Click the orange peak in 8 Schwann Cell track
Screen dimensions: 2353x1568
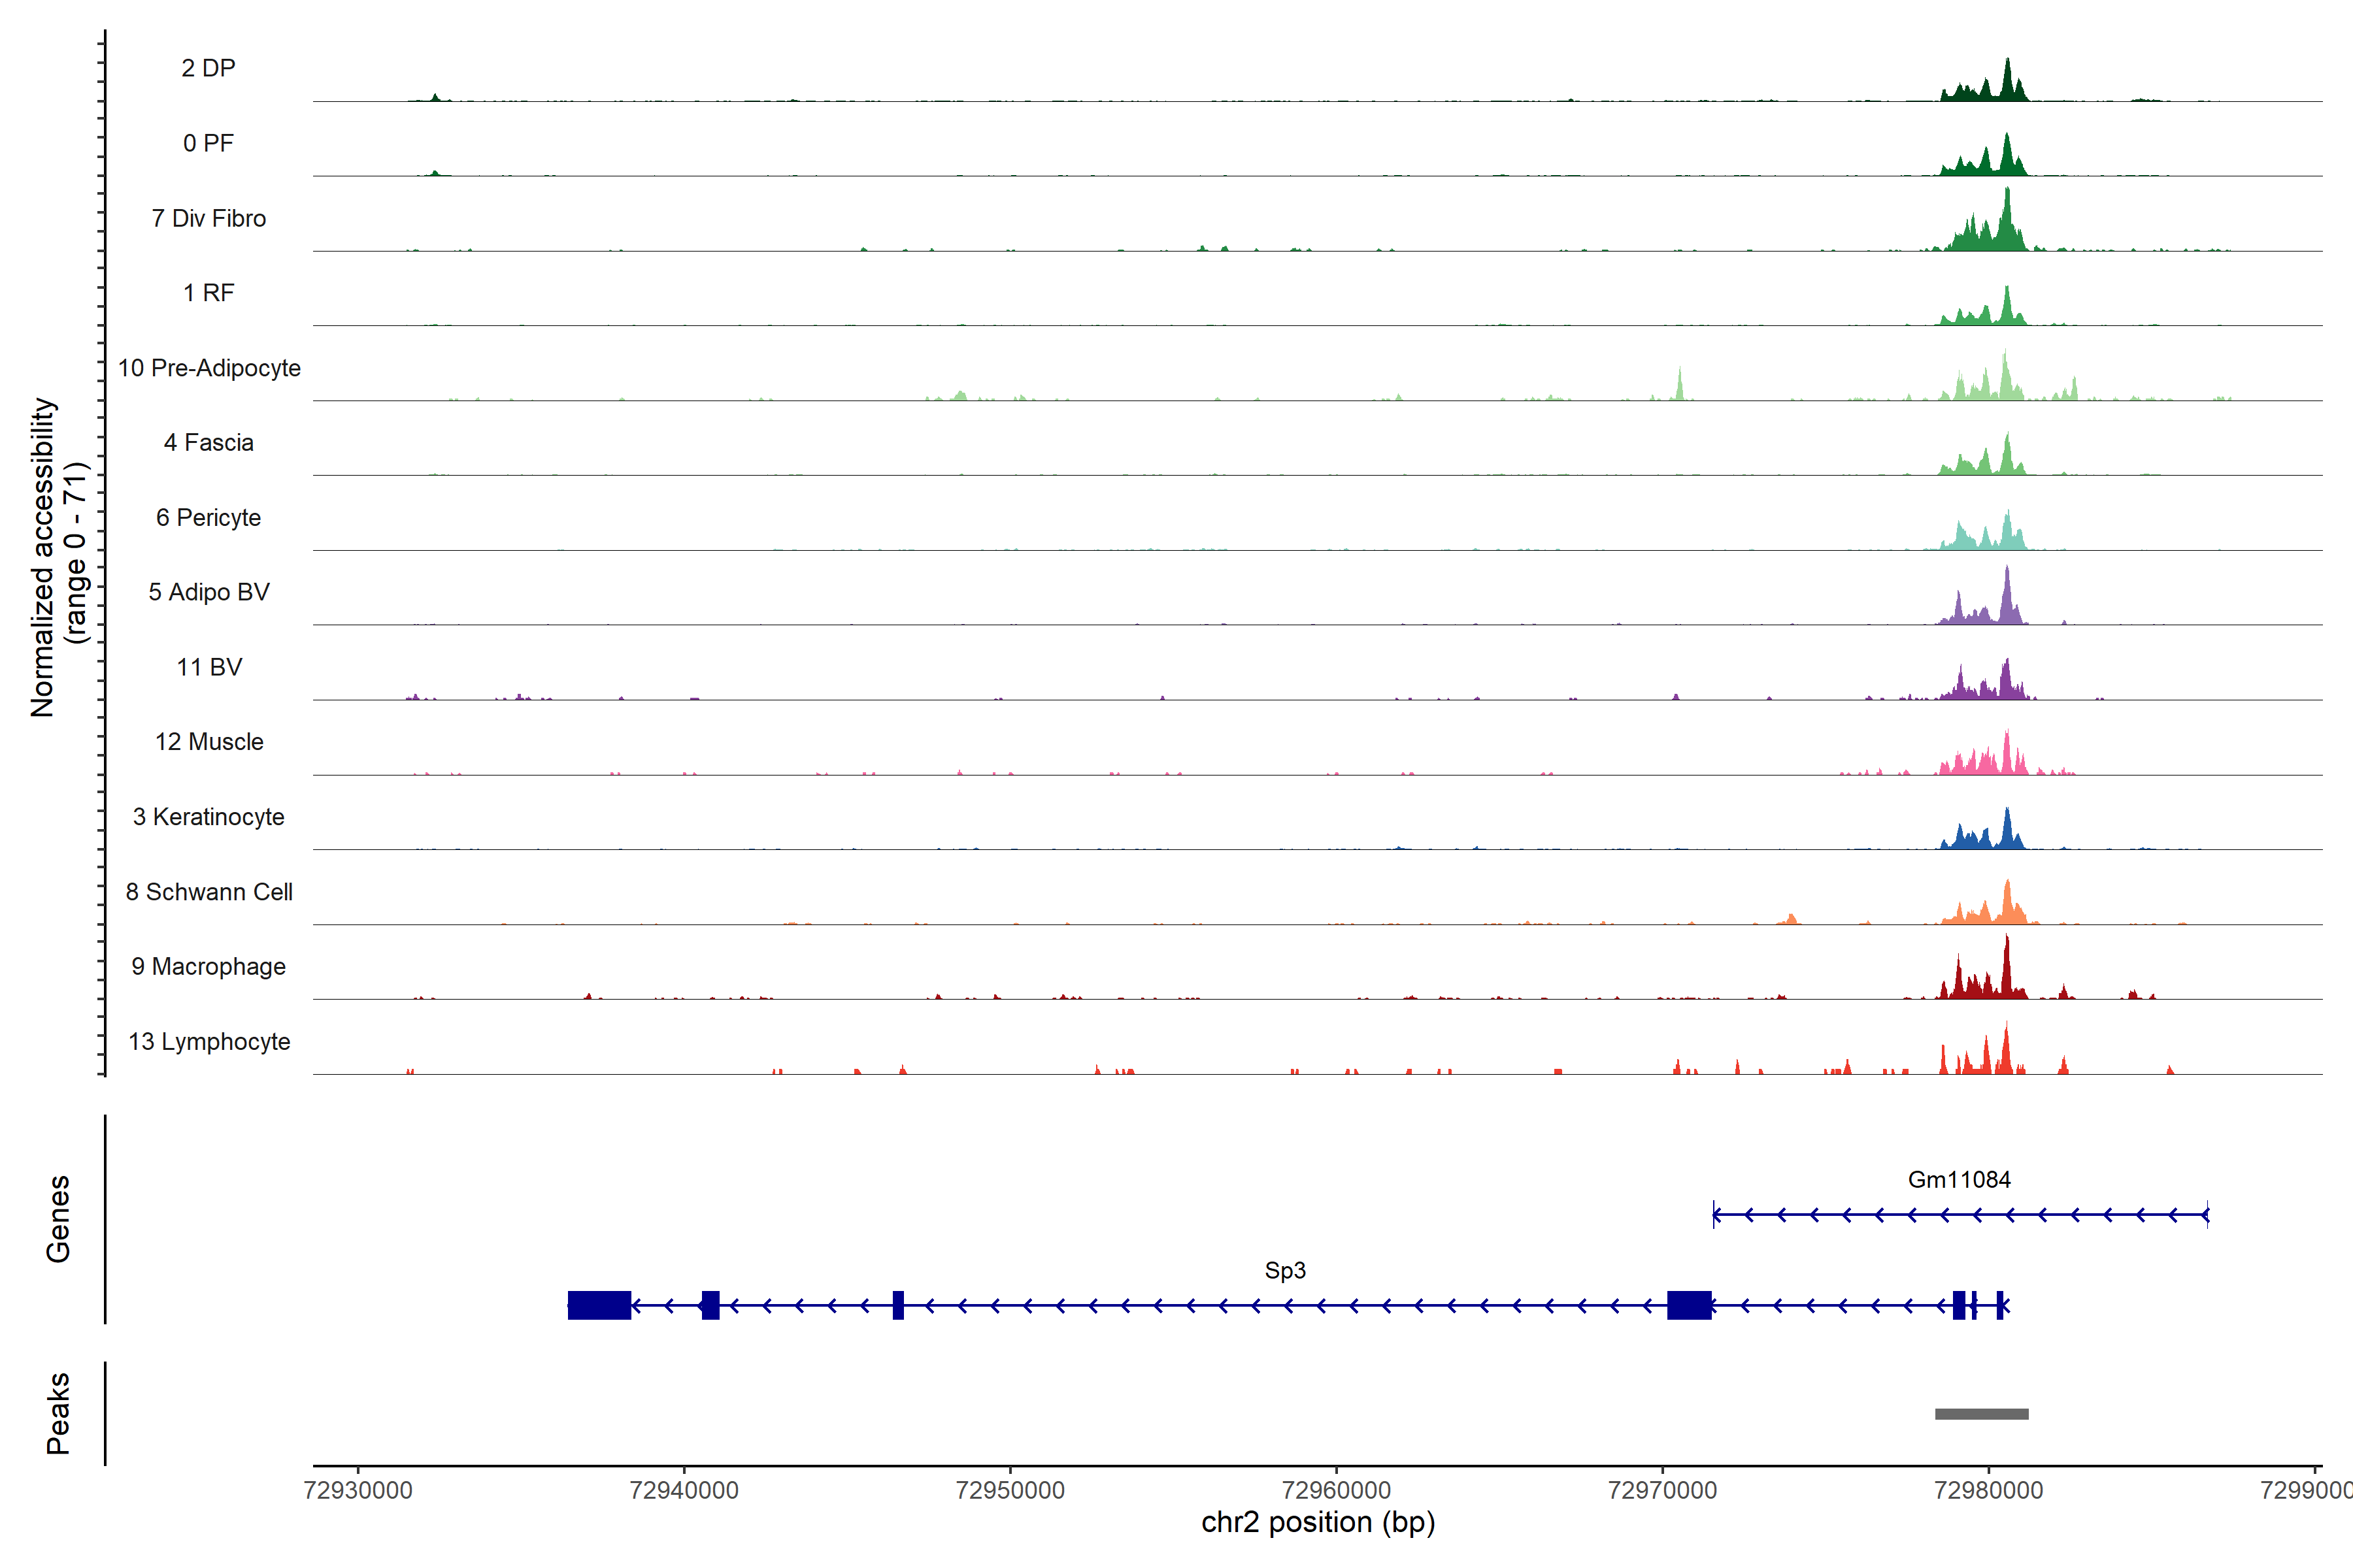2007,905
